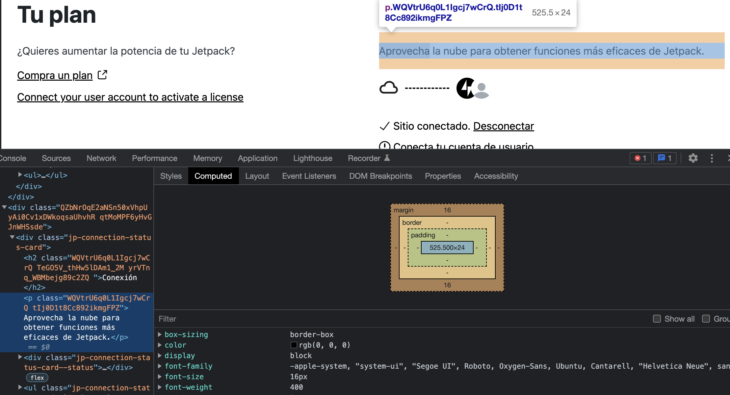Click the block display value
Screen dimensions: 730x395
click(x=301, y=355)
